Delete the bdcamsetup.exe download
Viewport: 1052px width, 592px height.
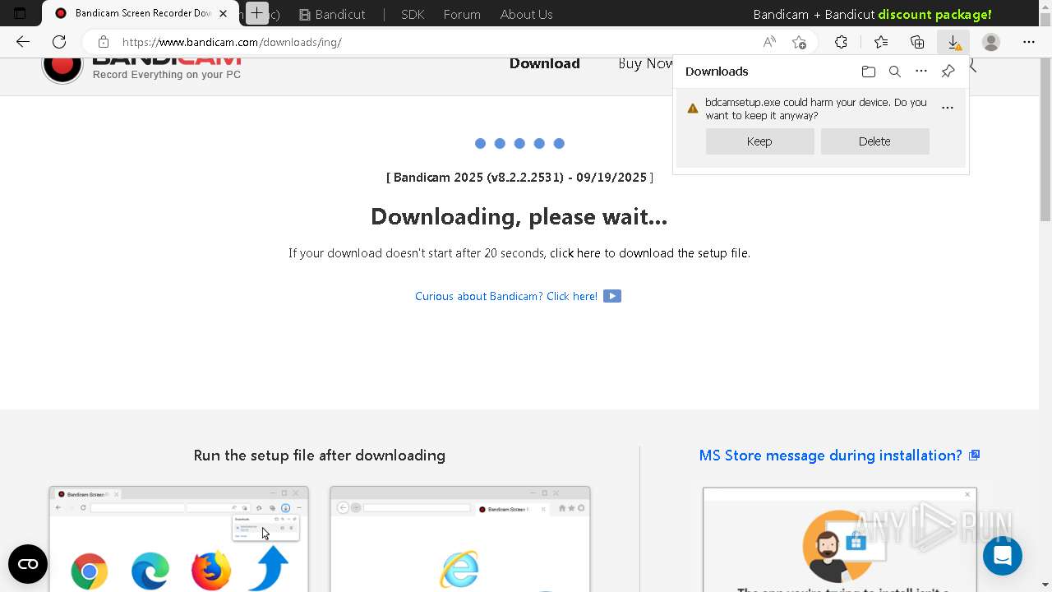pyautogui.click(x=874, y=141)
